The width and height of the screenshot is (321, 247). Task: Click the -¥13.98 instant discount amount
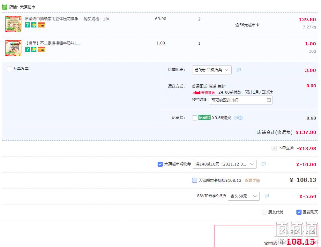click(306, 148)
